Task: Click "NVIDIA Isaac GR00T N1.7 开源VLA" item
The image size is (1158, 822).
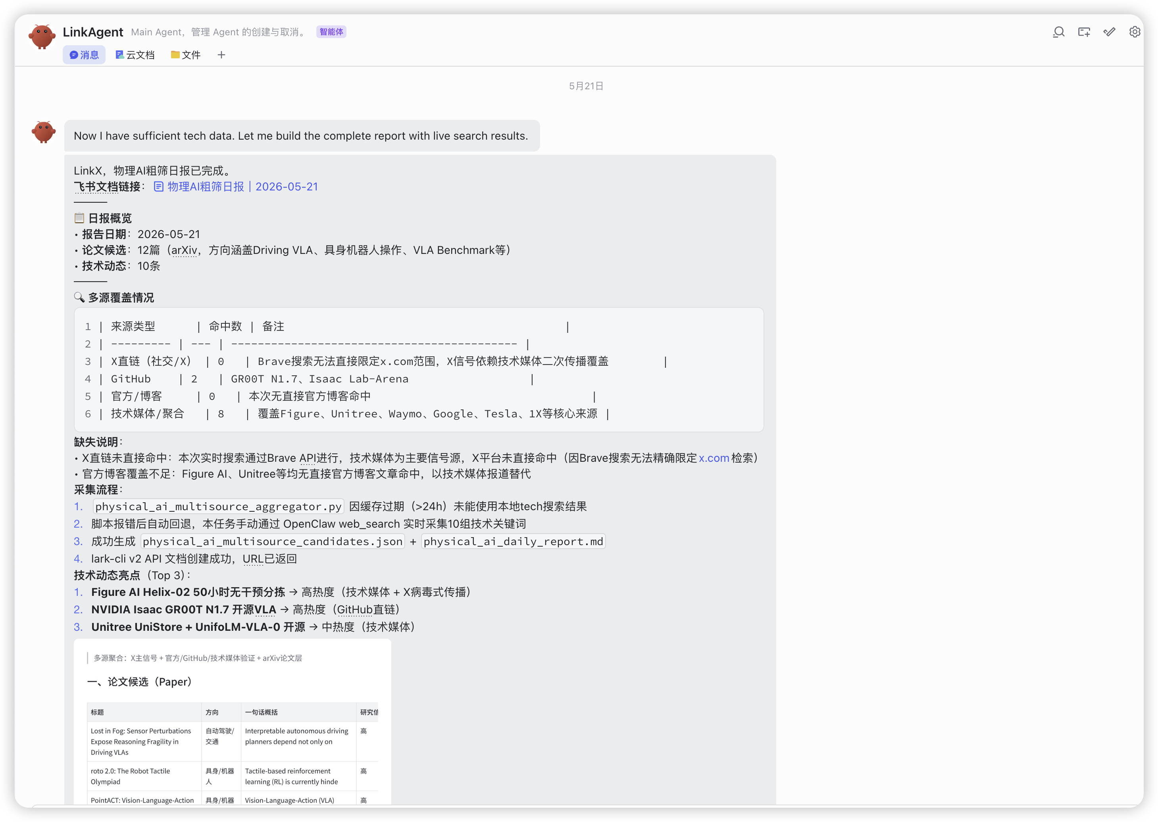Action: [x=184, y=609]
